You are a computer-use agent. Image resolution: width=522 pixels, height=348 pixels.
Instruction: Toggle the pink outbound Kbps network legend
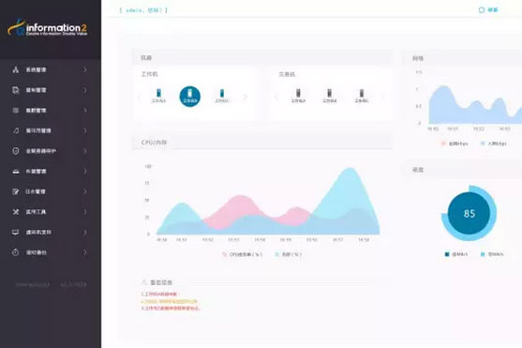pos(455,144)
